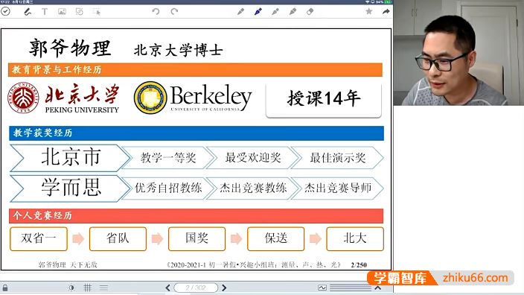Click the "杰出竞赛导师" chevron
Image resolution: width=524 pixels, height=295 pixels.
coord(337,188)
